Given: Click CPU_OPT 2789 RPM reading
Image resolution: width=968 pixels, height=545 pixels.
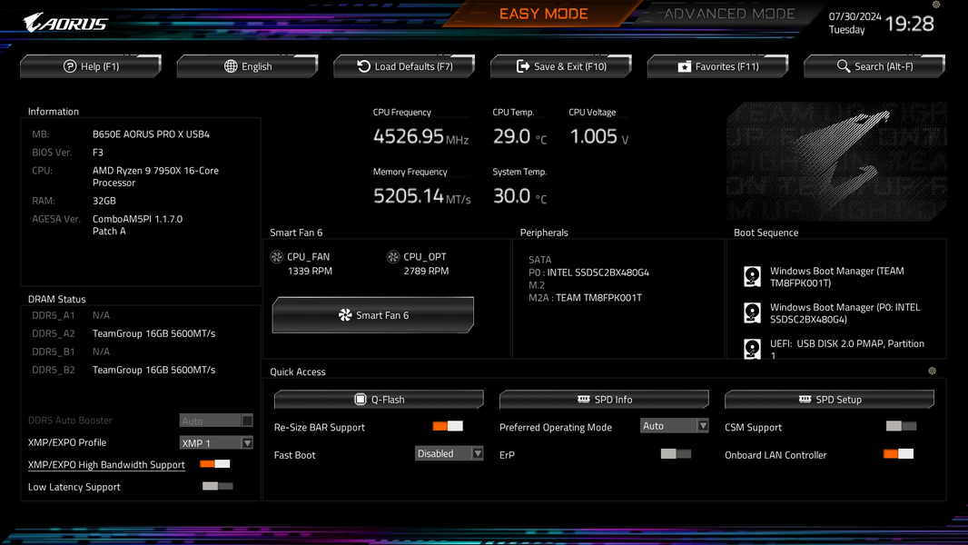Looking at the screenshot, I should point(426,271).
